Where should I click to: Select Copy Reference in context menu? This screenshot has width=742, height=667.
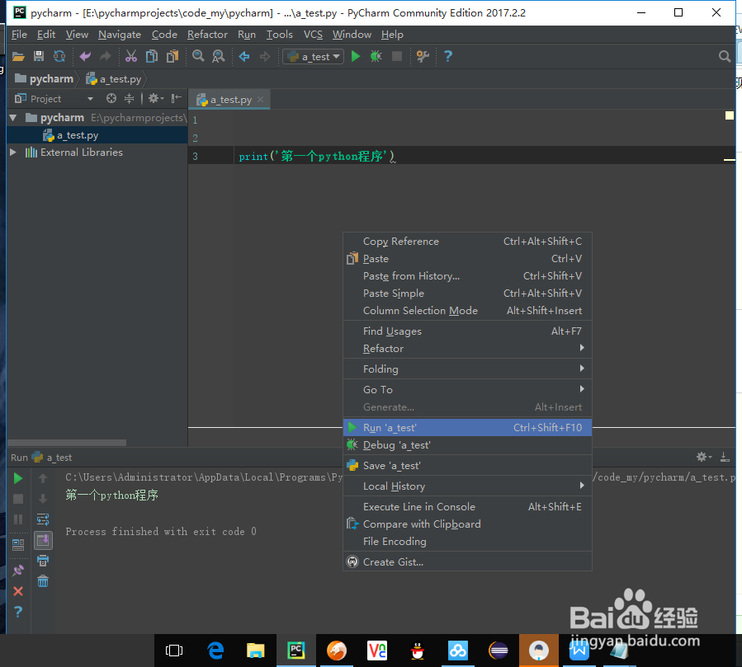pos(467,241)
